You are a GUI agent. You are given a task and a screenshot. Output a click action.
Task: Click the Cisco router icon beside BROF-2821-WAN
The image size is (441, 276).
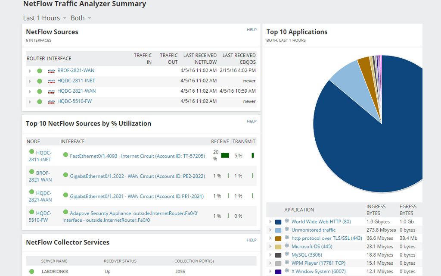tap(51, 70)
